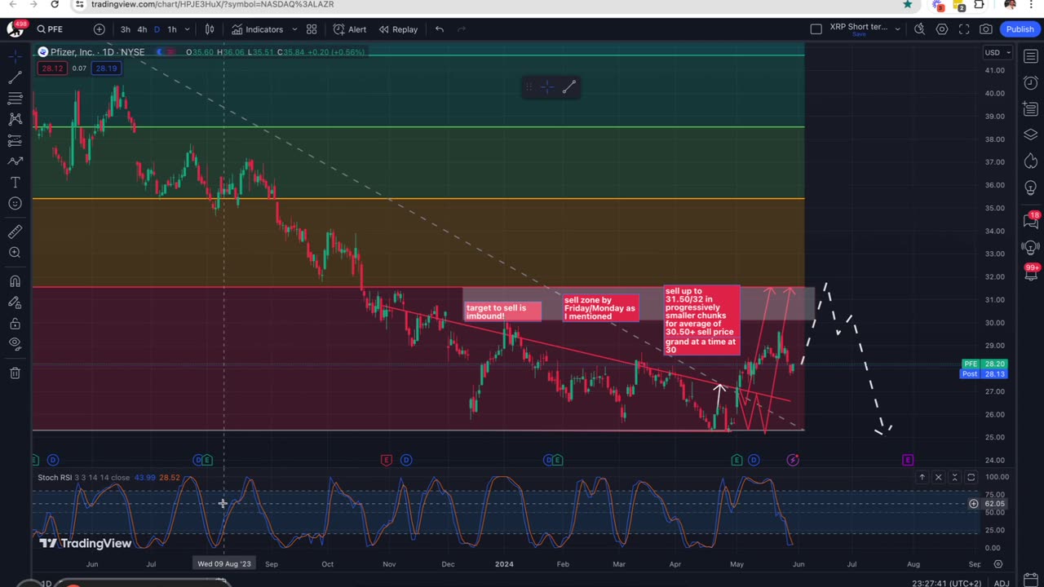Expand the XRP Short term layout dropdown
The height and width of the screenshot is (587, 1044).
pyautogui.click(x=897, y=29)
